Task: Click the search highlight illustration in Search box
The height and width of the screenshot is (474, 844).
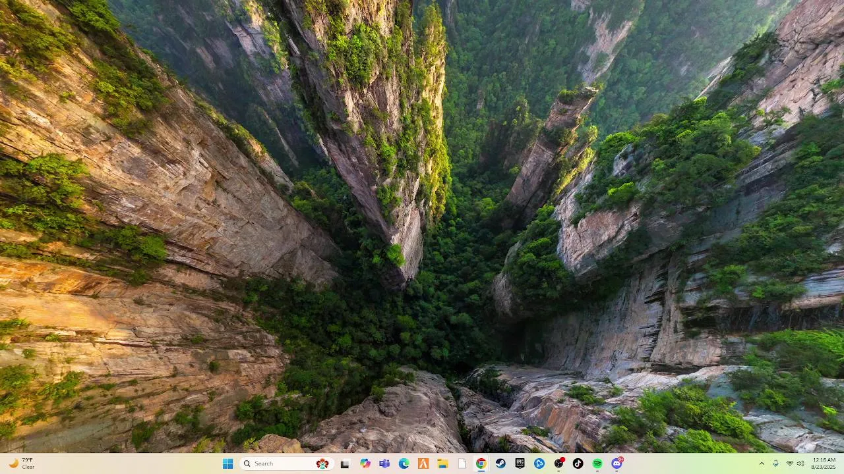Action: click(x=322, y=463)
